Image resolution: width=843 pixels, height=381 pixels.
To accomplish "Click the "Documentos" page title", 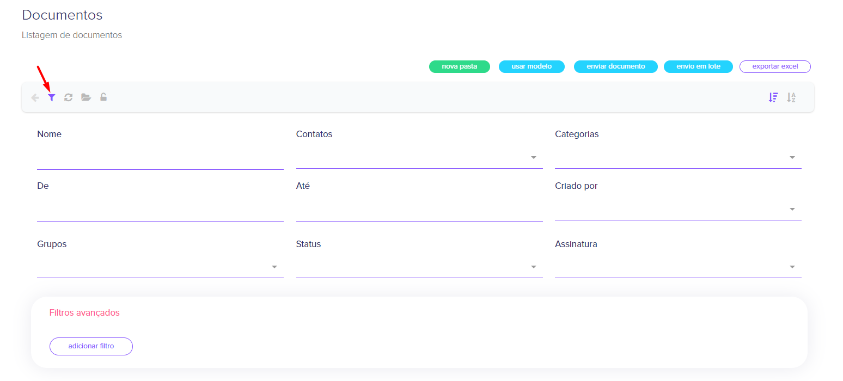I will pyautogui.click(x=62, y=15).
